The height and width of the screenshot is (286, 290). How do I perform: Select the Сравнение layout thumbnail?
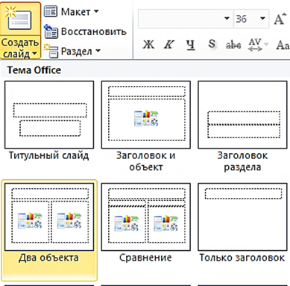coord(146,223)
